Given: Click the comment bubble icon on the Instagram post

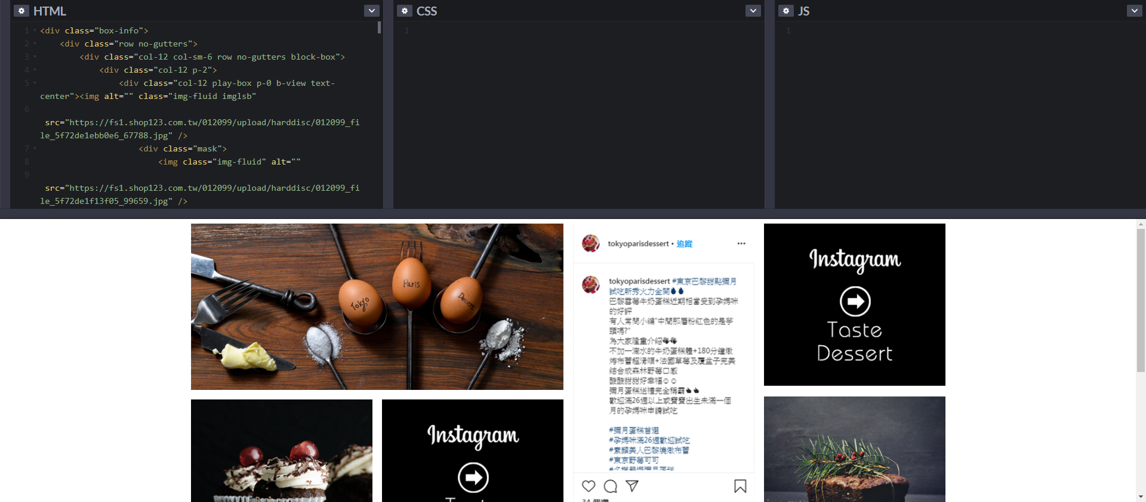Looking at the screenshot, I should pos(610,486).
